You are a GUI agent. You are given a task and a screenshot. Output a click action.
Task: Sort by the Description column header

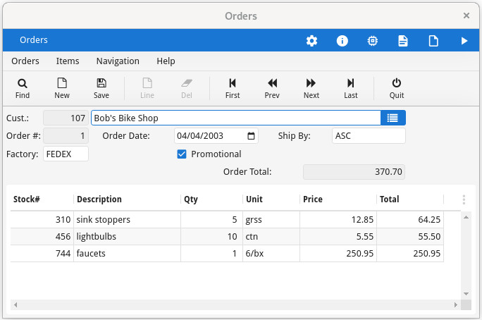[99, 199]
